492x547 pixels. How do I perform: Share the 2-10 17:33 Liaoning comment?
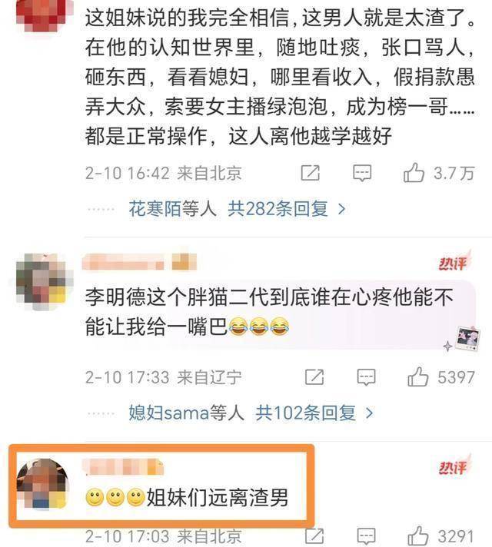click(x=314, y=376)
